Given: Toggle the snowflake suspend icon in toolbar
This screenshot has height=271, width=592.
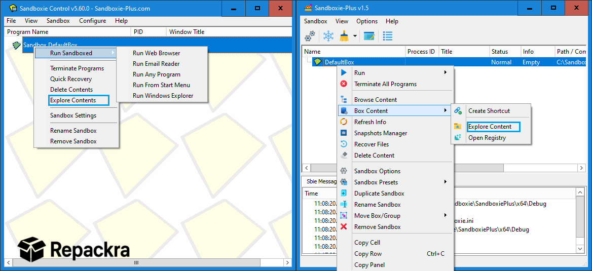Looking at the screenshot, I should click(328, 36).
